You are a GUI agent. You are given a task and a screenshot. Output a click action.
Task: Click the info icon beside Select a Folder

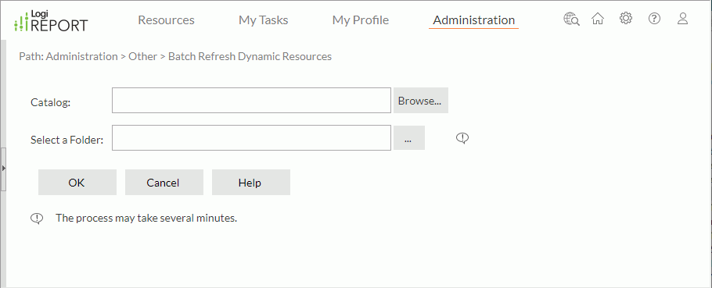462,138
